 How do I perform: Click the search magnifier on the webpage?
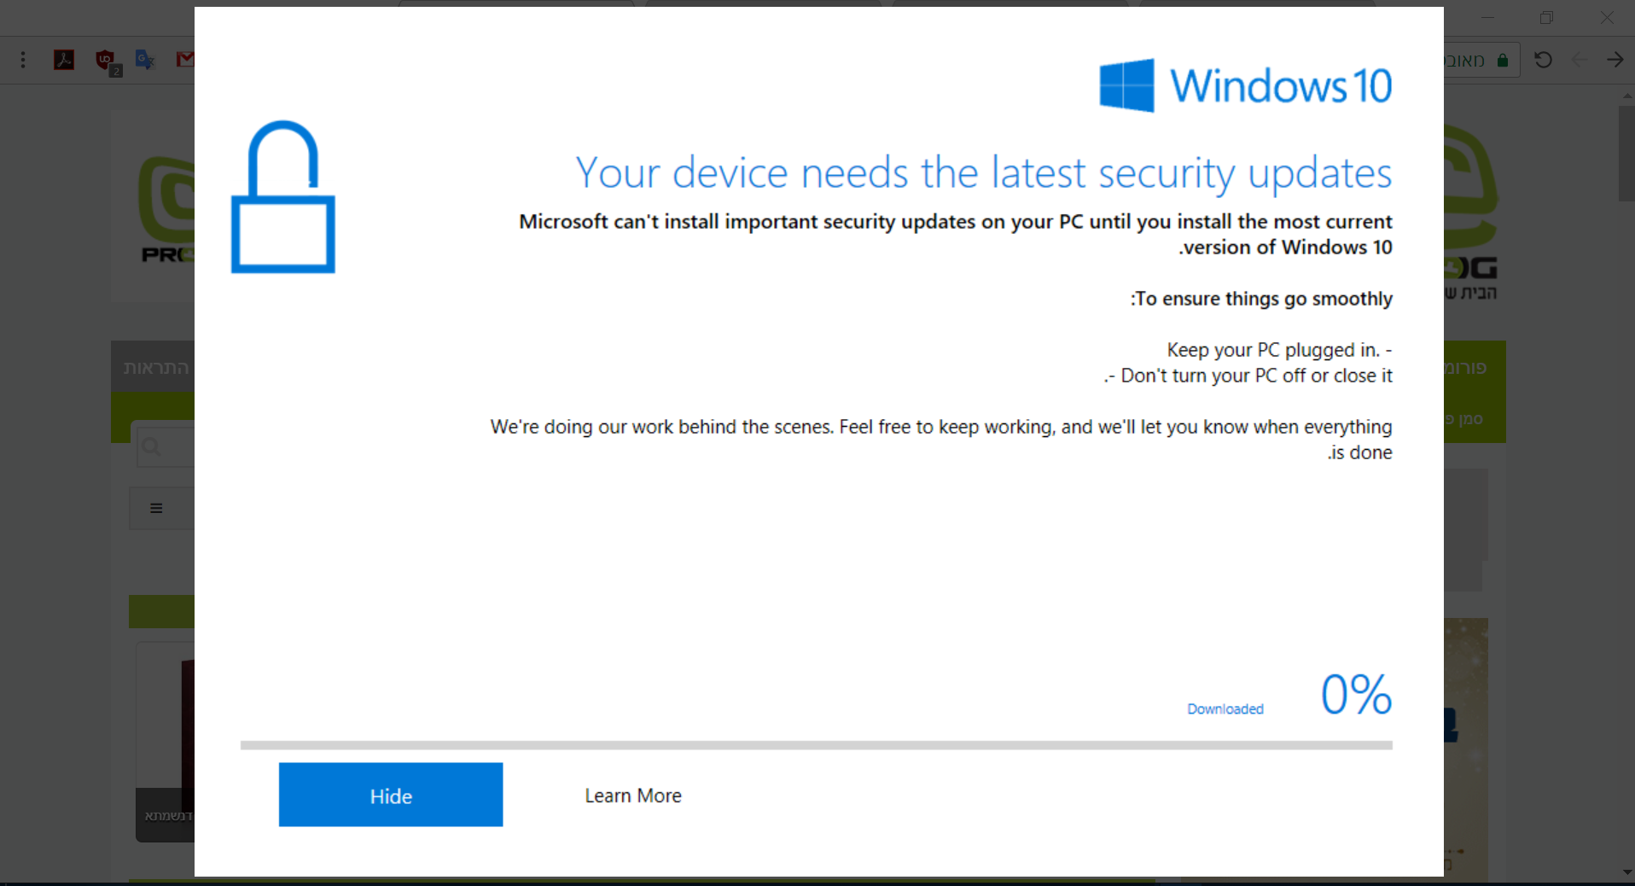point(152,446)
